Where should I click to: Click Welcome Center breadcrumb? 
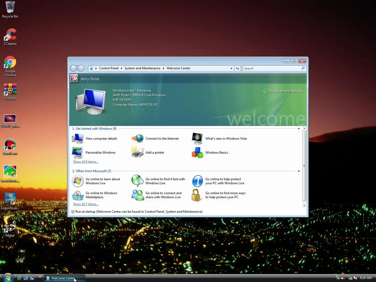coord(178,68)
